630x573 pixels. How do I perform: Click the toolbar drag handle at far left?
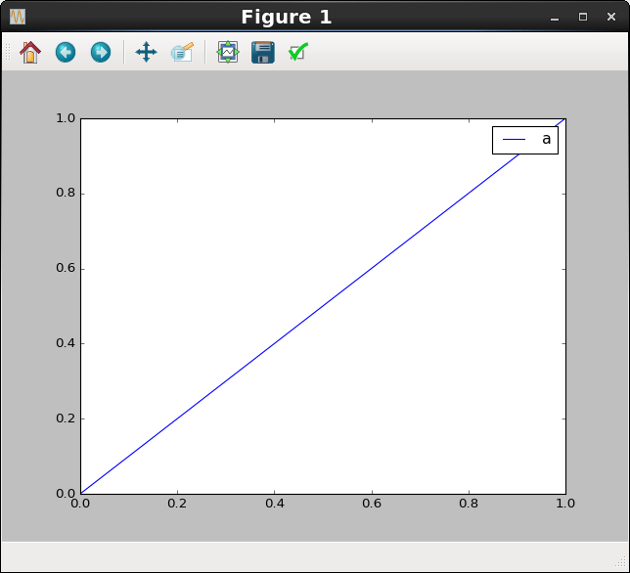point(8,52)
